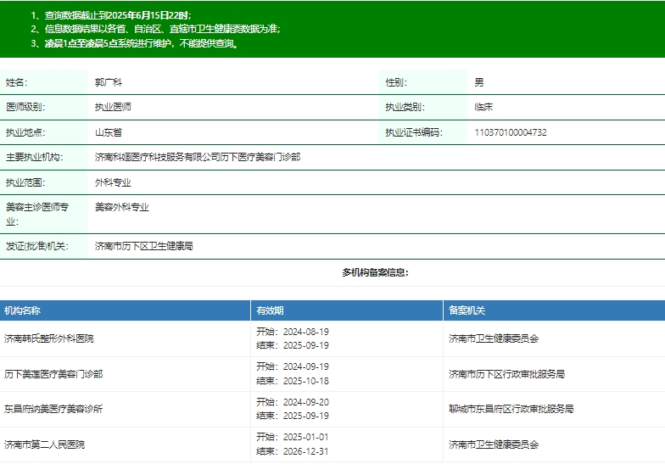Select the 美容外科专业 value
This screenshot has height=464, width=665.
pyautogui.click(x=122, y=207)
